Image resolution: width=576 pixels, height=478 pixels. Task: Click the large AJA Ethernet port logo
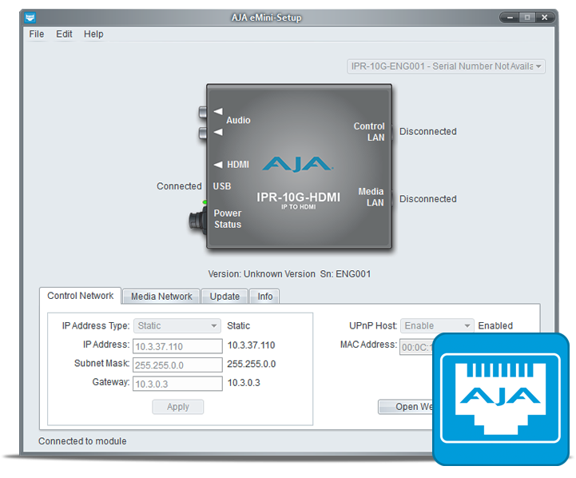[x=501, y=399]
